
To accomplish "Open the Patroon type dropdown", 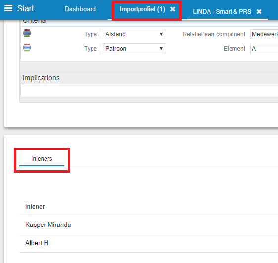I will tap(134, 49).
